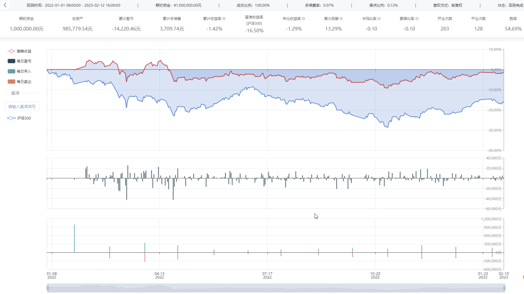This screenshot has width=524, height=294.
Task: Click the middle of the timeline zoom bar
Action: tap(276, 288)
